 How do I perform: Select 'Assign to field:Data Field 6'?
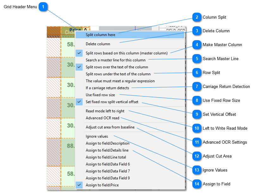click(130, 164)
